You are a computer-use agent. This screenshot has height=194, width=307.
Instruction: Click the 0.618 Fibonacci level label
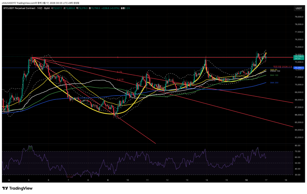pos(121,80)
